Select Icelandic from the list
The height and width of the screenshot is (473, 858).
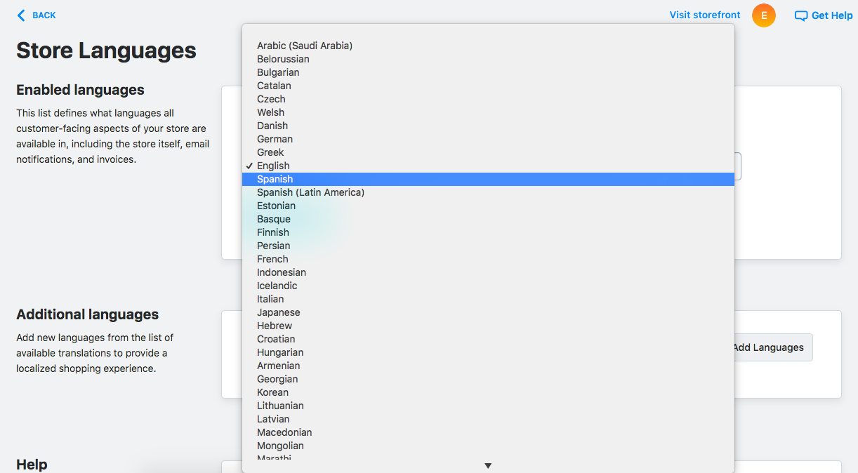277,285
